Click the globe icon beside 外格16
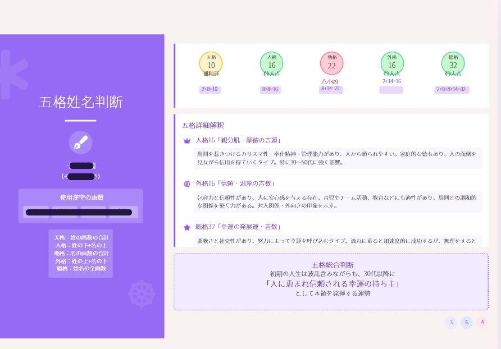501x349 pixels. 187,184
